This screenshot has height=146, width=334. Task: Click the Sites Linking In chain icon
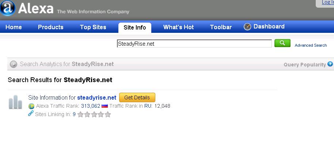pyautogui.click(x=31, y=114)
